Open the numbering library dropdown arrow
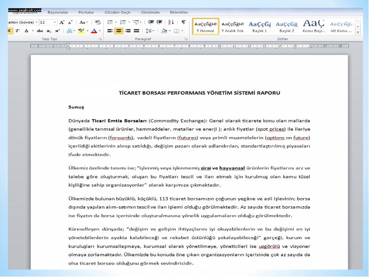 tap(129, 22)
